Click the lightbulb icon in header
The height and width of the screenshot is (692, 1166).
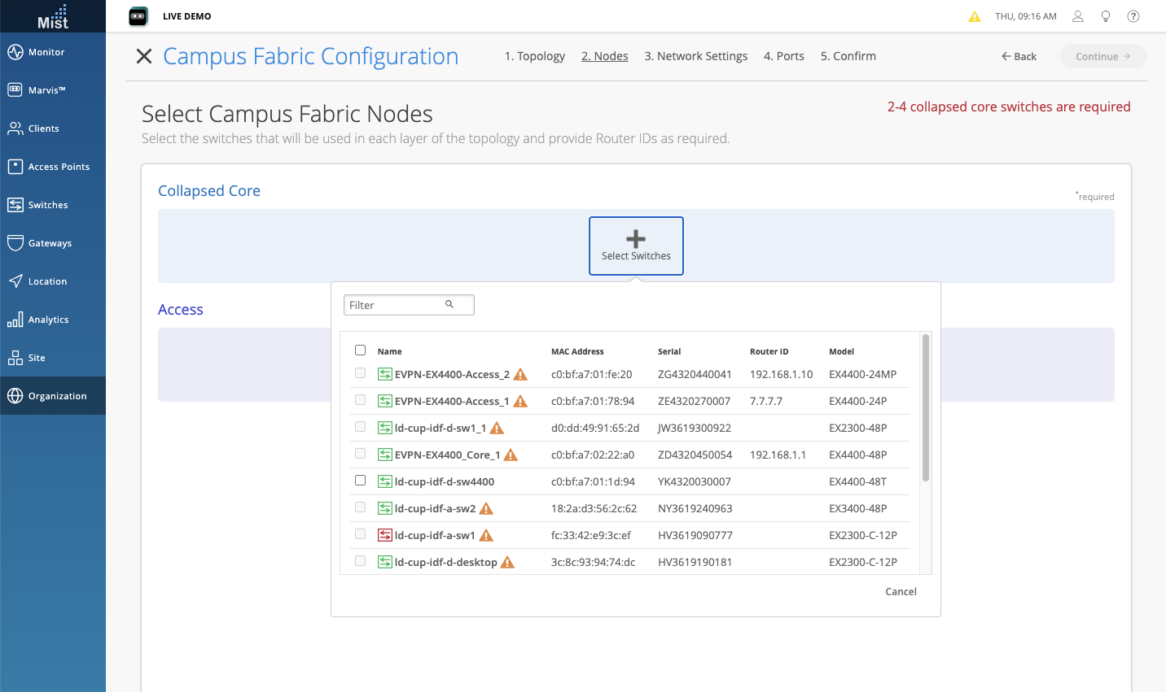coord(1105,16)
